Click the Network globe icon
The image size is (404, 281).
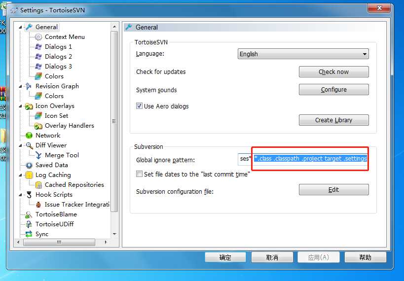[x=29, y=136]
